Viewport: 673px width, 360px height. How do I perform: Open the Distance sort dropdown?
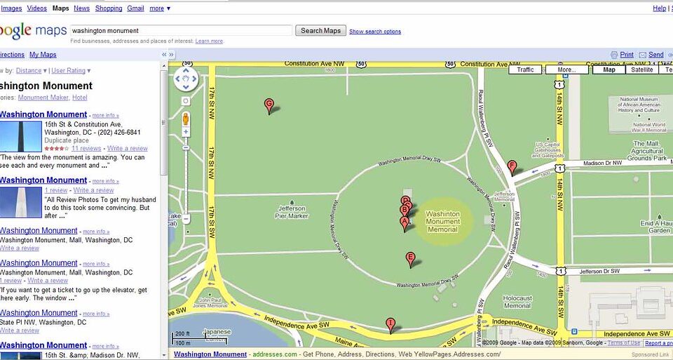point(32,70)
